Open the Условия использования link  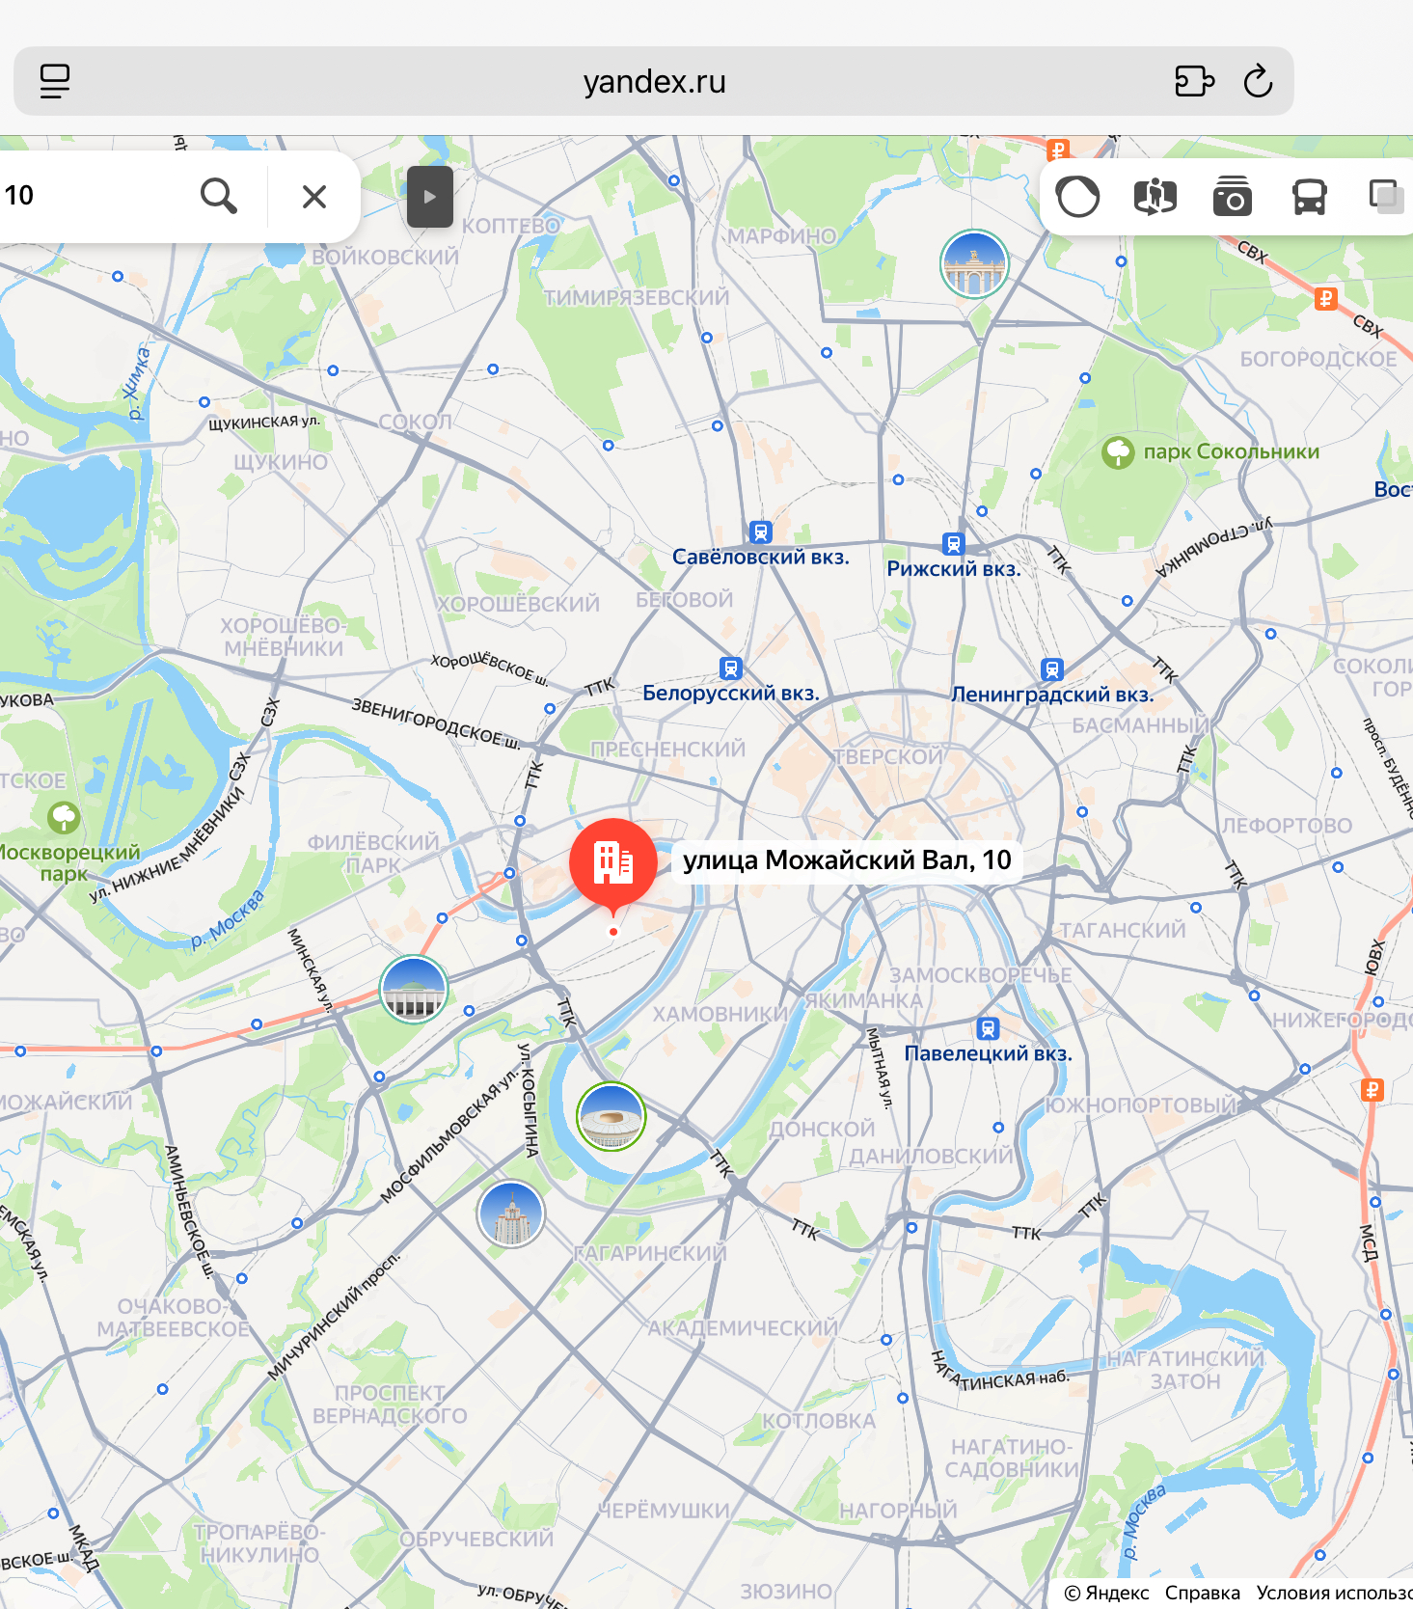[x=1334, y=1593]
